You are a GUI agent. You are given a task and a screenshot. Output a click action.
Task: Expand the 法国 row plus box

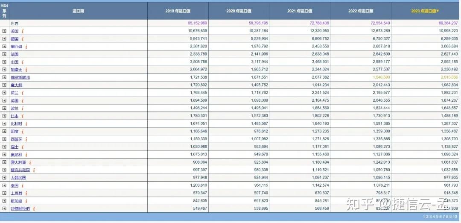click(4, 54)
